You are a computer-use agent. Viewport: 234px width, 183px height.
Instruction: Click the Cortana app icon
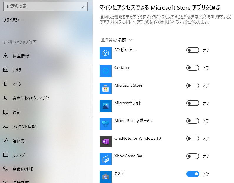point(105,71)
